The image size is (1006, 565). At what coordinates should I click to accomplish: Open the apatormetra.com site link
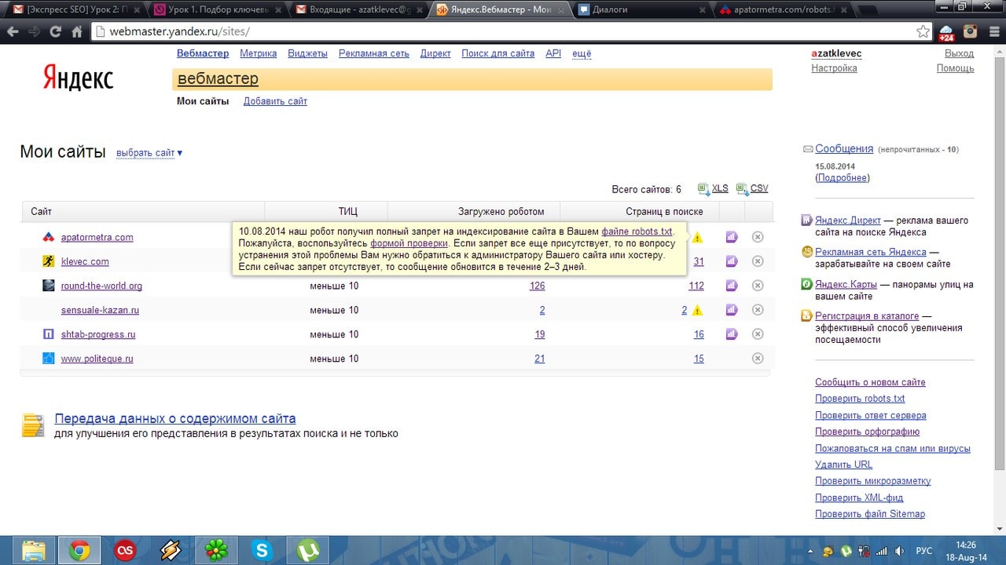pyautogui.click(x=97, y=237)
